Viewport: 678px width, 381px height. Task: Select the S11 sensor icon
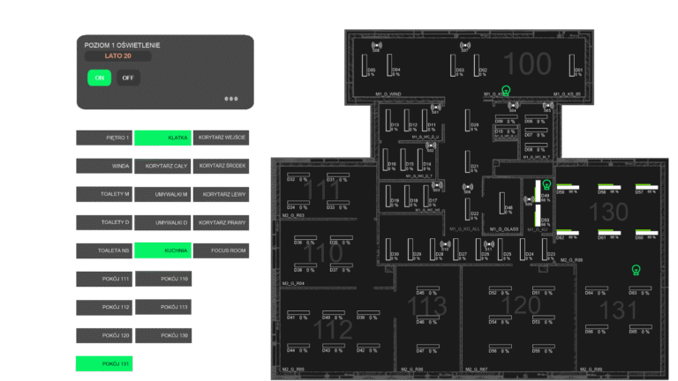pyautogui.click(x=487, y=244)
